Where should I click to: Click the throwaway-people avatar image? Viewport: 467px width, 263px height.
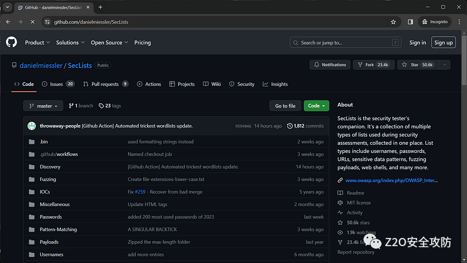31,126
